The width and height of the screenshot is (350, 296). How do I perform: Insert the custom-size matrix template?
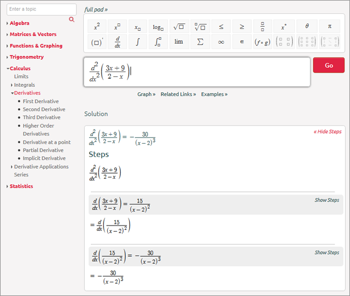pyautogui.click(x=330, y=42)
